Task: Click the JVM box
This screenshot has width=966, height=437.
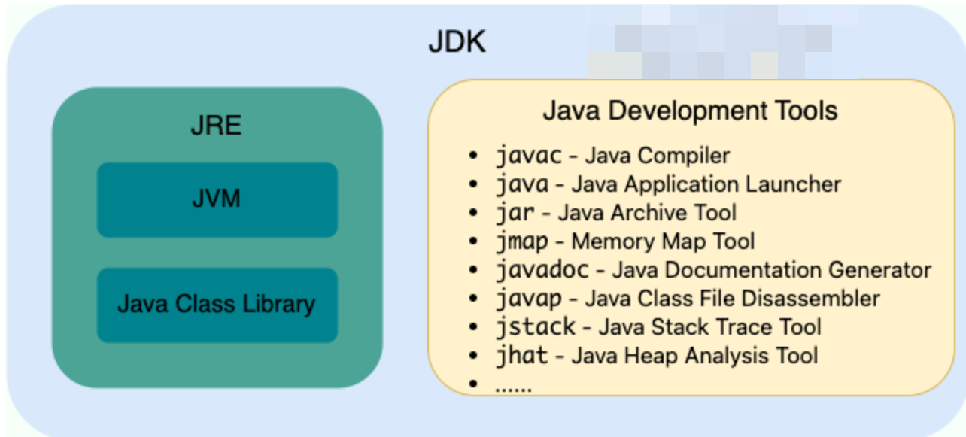Action: 217,199
